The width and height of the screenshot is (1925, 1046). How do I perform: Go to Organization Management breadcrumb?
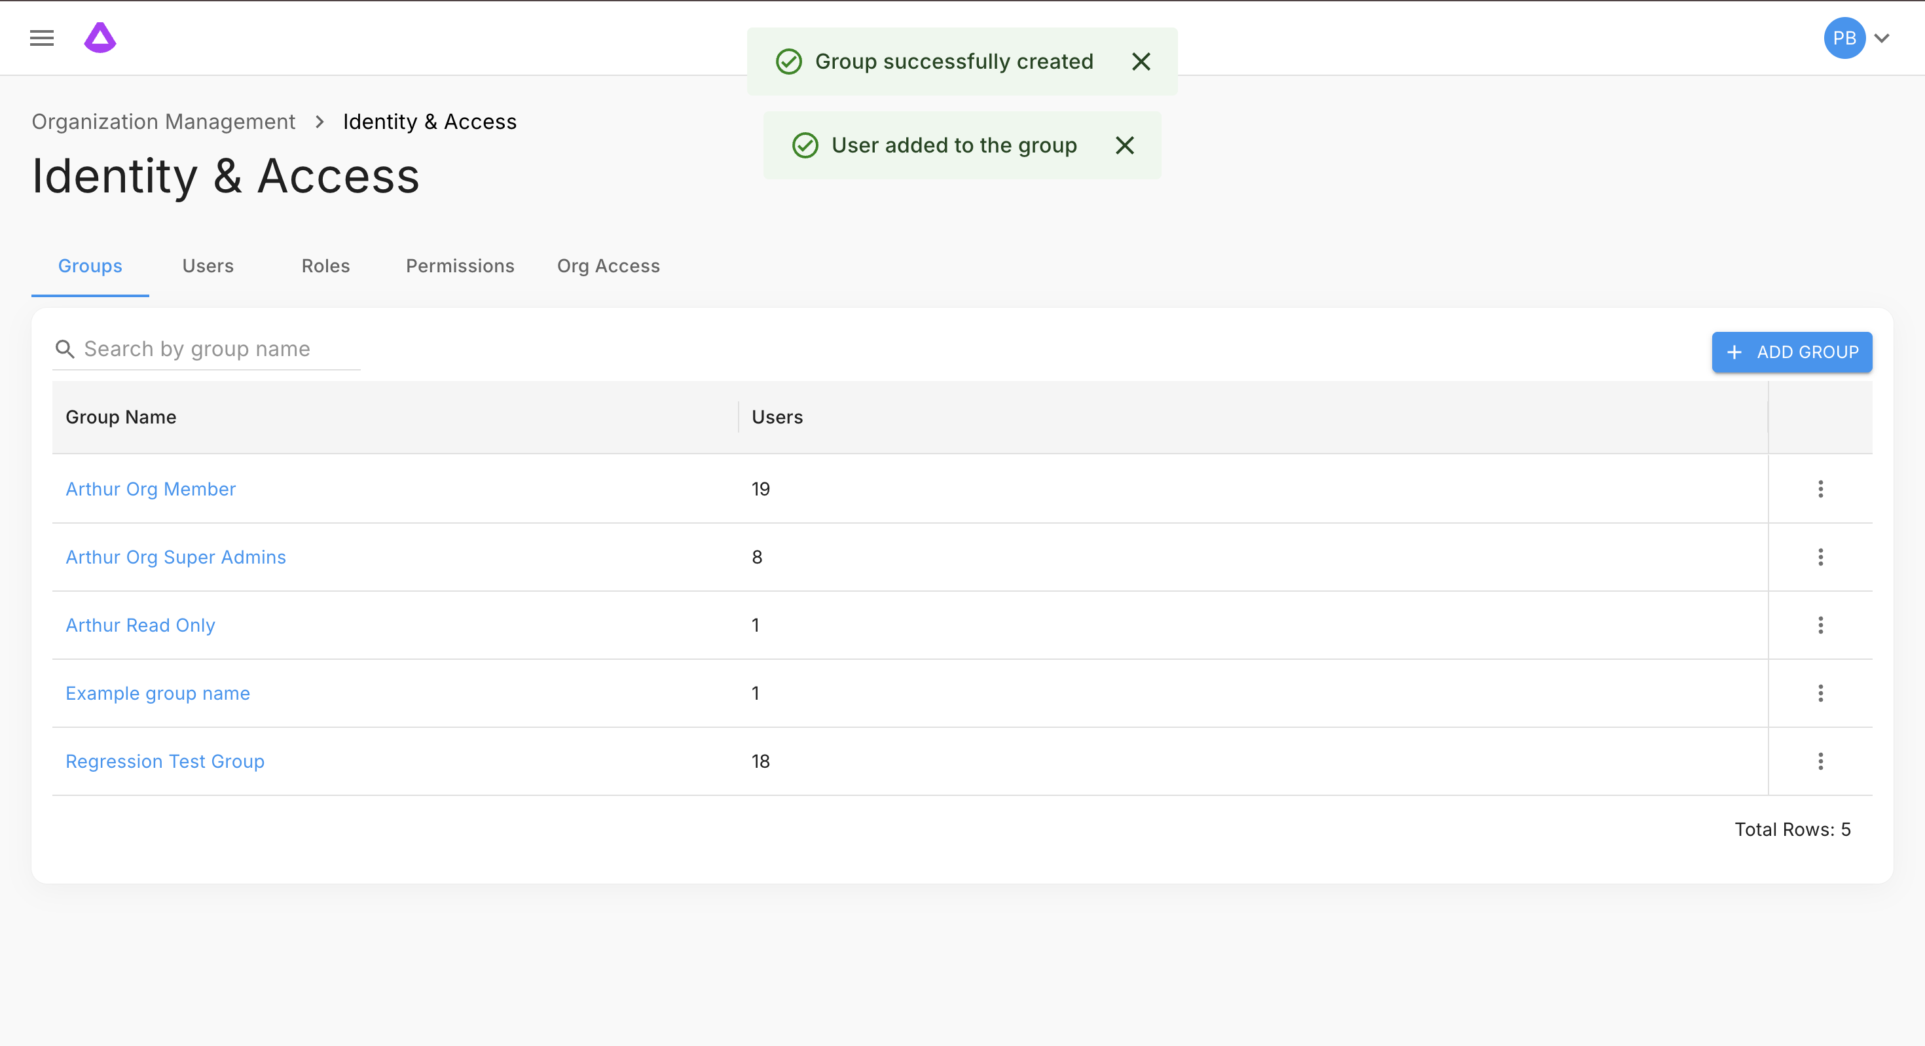coord(163,122)
